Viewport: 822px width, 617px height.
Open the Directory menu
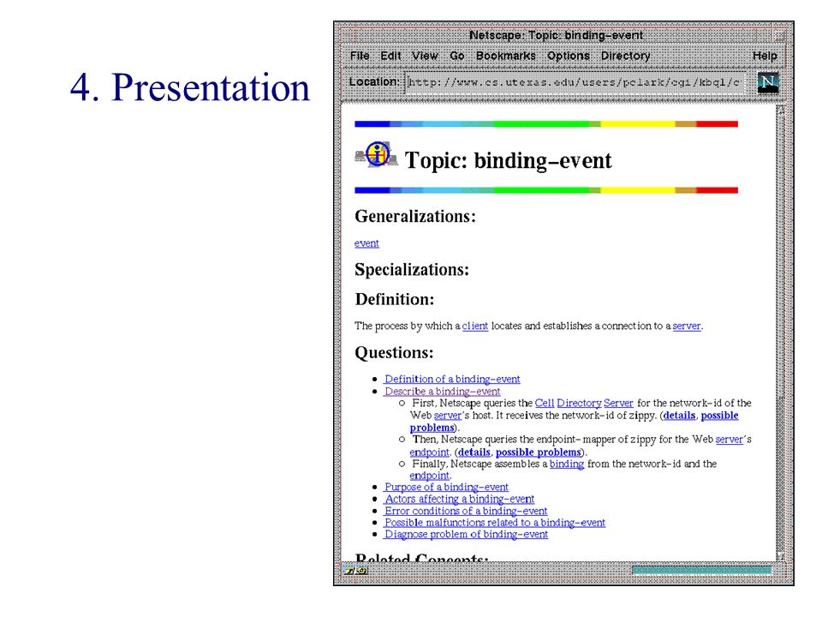pyautogui.click(x=625, y=56)
